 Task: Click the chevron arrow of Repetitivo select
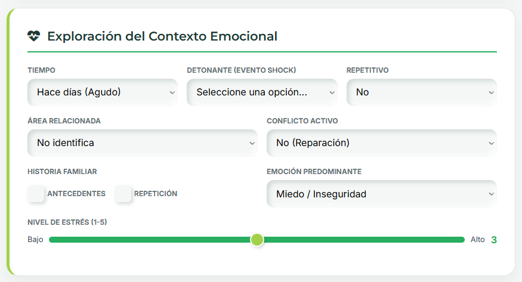click(491, 92)
